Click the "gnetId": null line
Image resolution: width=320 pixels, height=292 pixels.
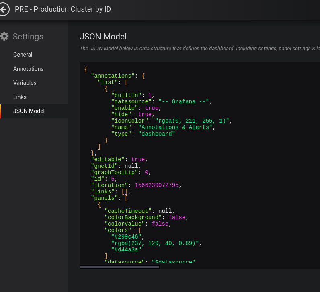(x=116, y=166)
